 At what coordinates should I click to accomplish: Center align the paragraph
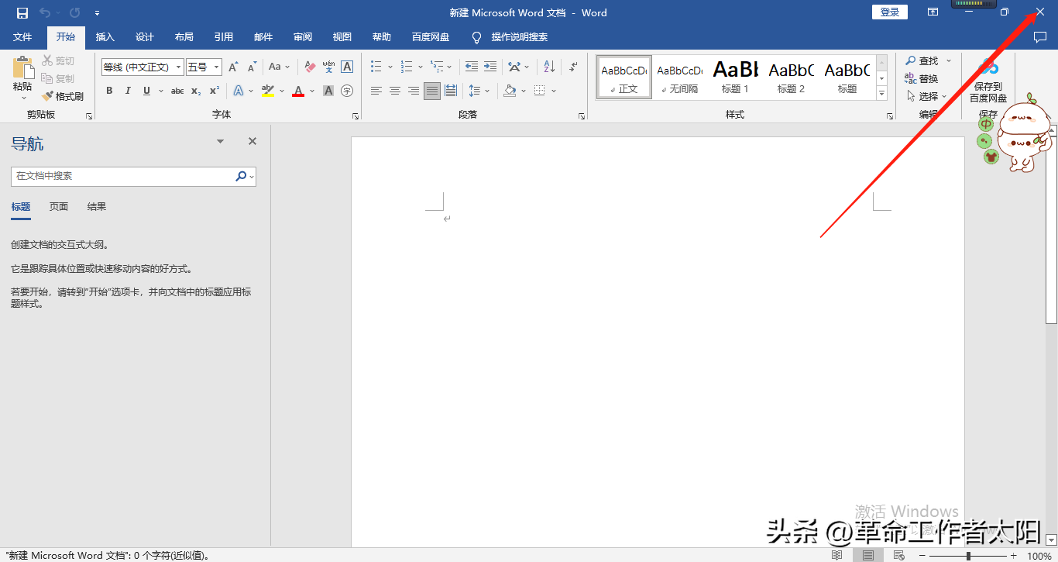pyautogui.click(x=395, y=91)
